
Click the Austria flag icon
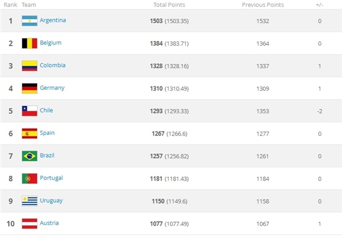(x=30, y=224)
